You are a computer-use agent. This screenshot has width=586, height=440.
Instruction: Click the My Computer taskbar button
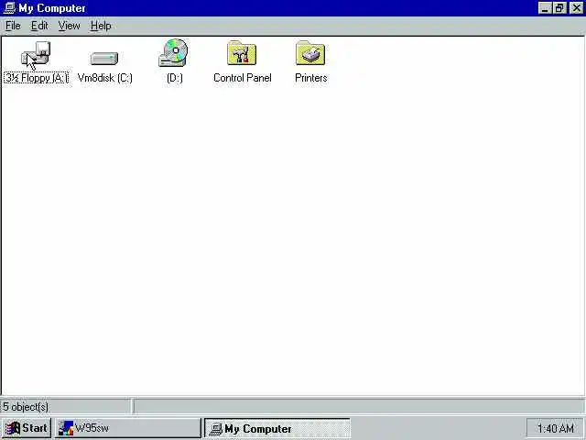click(277, 428)
